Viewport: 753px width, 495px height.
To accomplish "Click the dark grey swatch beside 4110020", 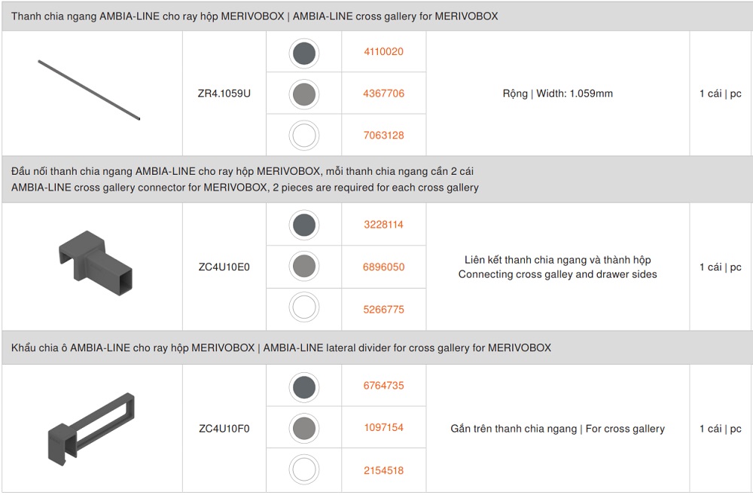I will [x=304, y=53].
